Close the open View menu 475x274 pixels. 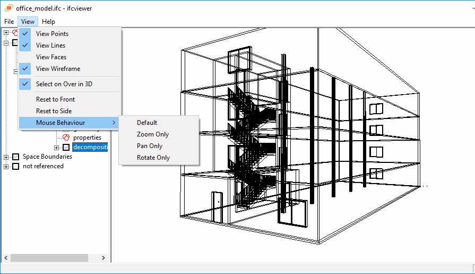28,22
